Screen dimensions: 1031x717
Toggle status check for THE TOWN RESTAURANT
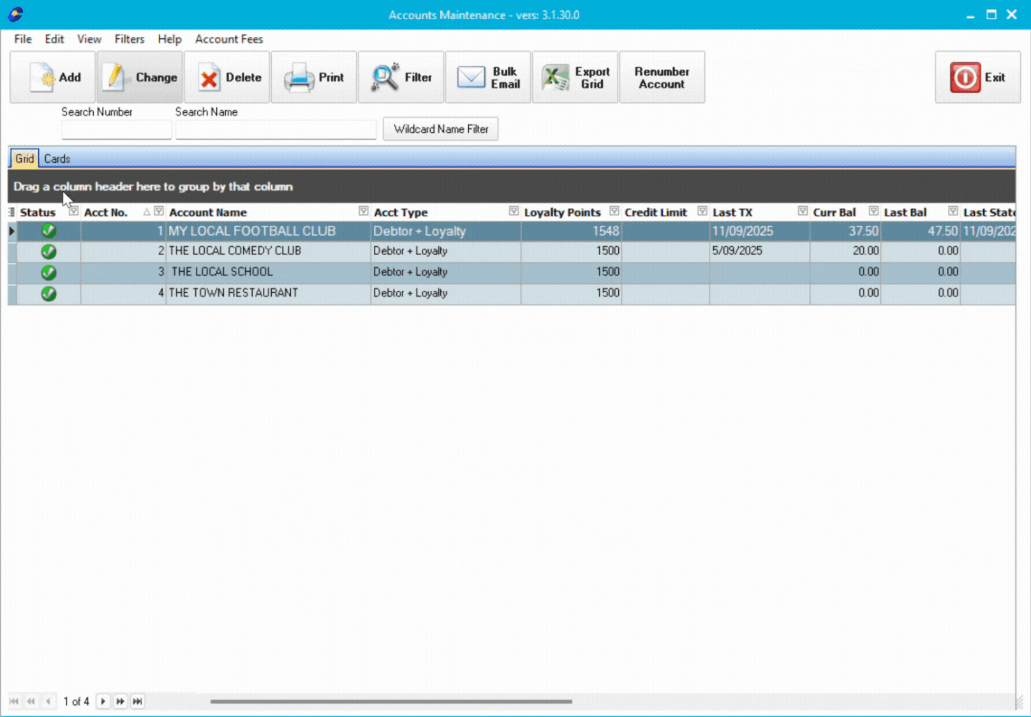coord(48,293)
